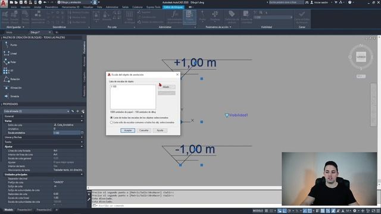Click the Open folder icon in quick access toolbar
381x214 pixels.
[16, 2]
